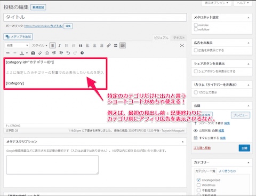This screenshot has width=256, height=196.
Task: Open the text color picker arrow
Action: click(x=27, y=53)
